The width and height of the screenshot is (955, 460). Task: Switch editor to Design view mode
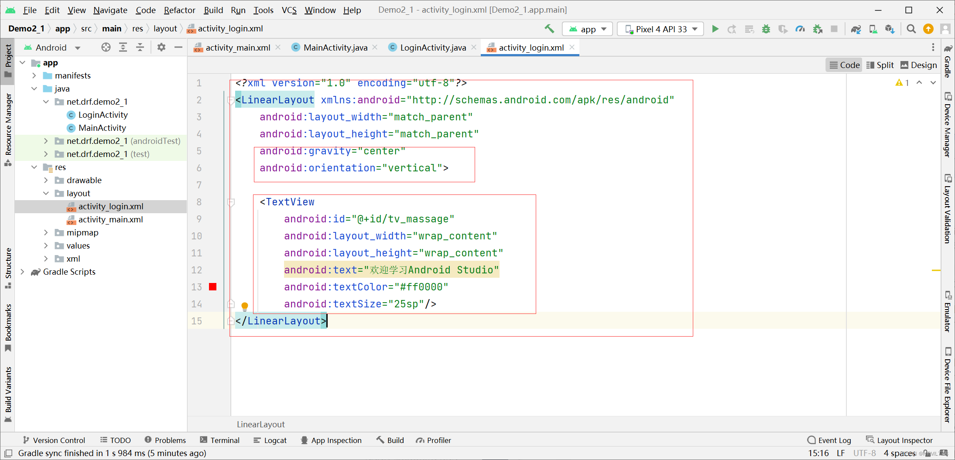pos(918,65)
